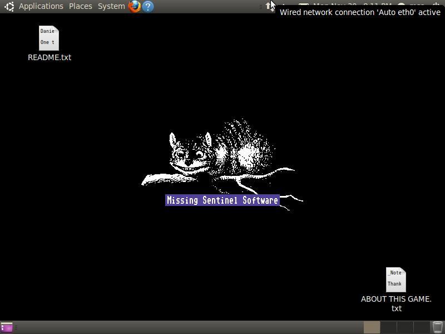Open the ABOUT THIS GAME.txt file icon

tap(395, 280)
